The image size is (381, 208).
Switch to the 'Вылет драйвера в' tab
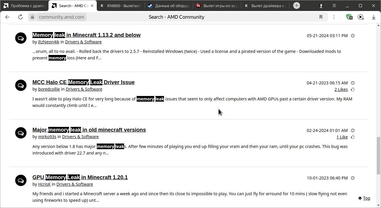click(266, 6)
